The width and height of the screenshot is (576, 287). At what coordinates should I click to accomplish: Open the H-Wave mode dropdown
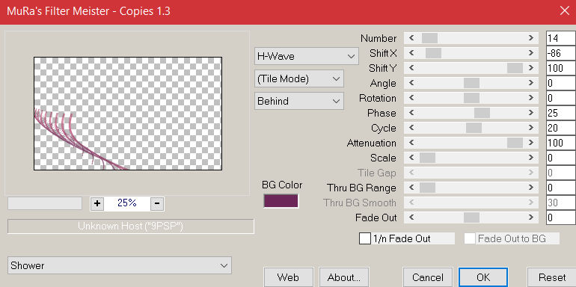[307, 56]
